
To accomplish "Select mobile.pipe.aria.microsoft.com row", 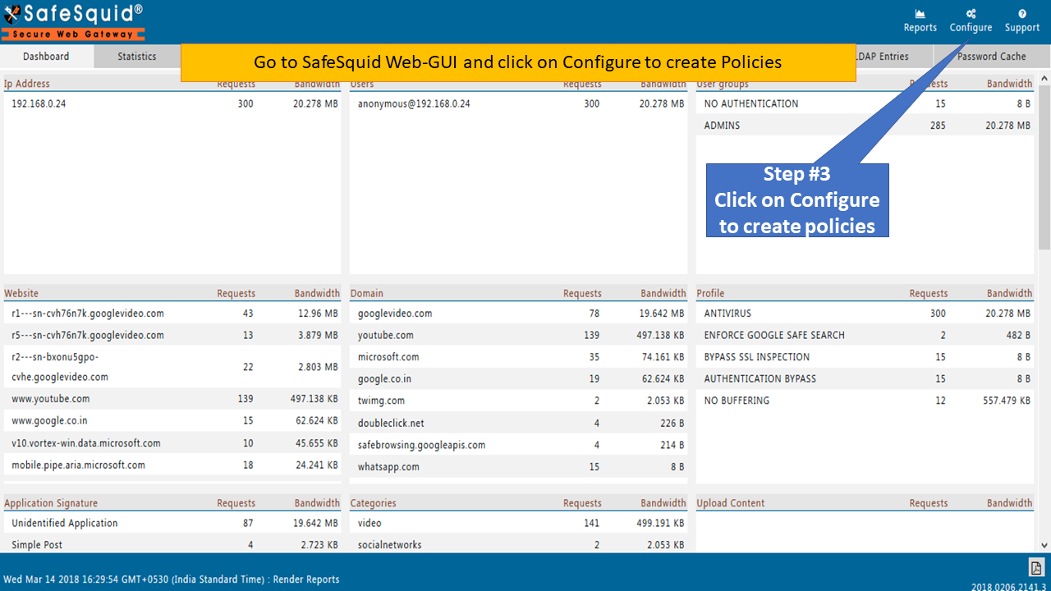I will point(172,465).
